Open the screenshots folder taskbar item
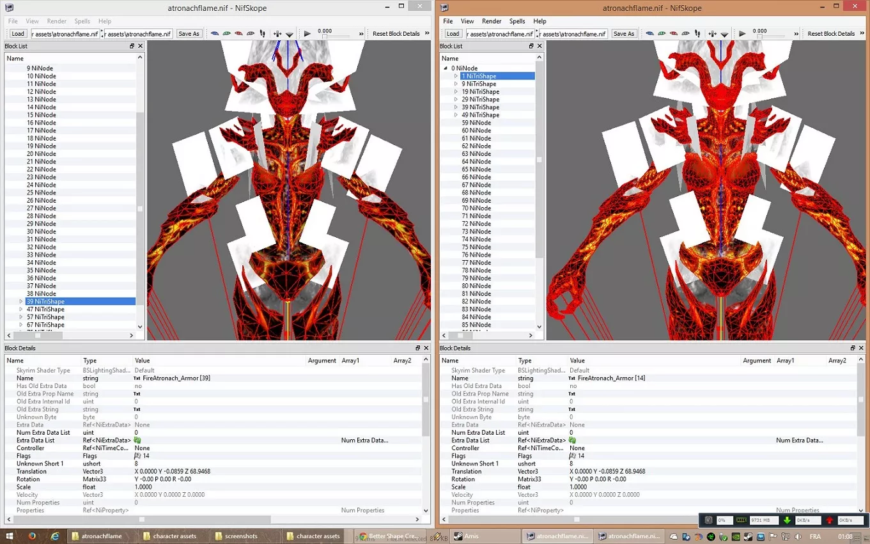 245,536
